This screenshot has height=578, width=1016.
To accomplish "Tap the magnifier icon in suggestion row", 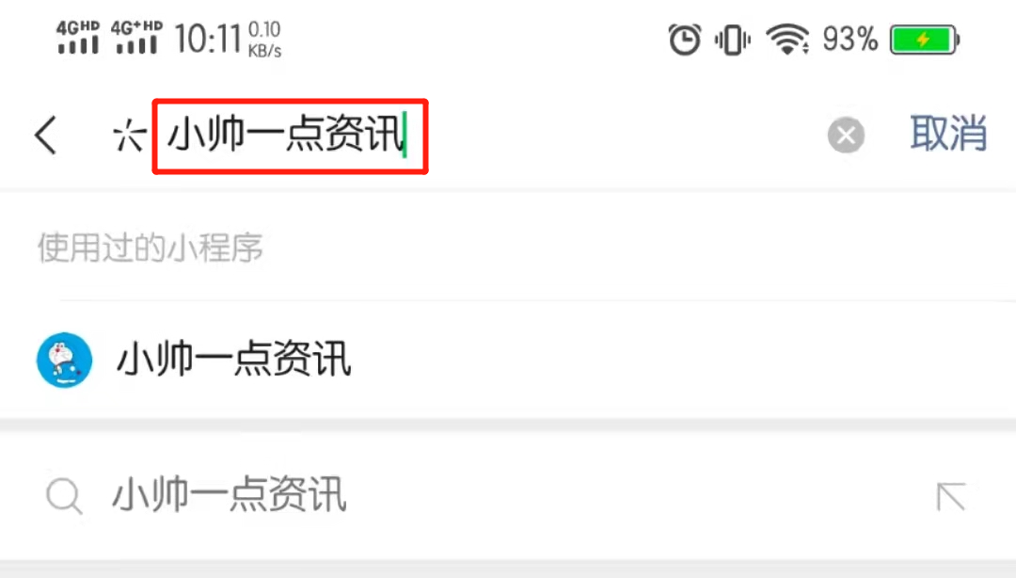I will click(64, 496).
